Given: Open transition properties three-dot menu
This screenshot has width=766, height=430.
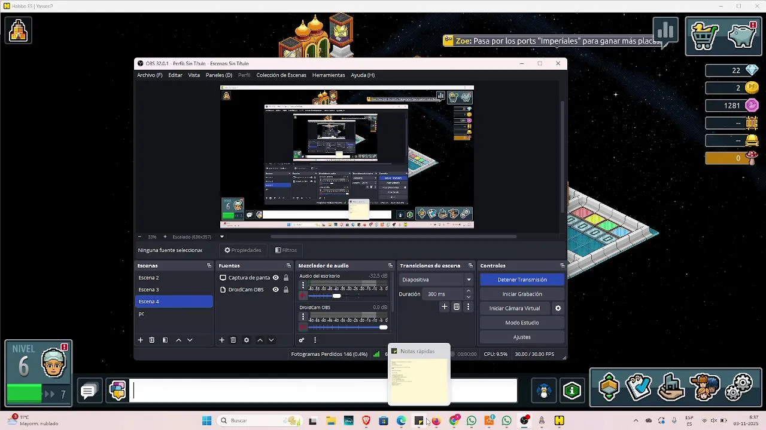Looking at the screenshot, I should click(468, 306).
